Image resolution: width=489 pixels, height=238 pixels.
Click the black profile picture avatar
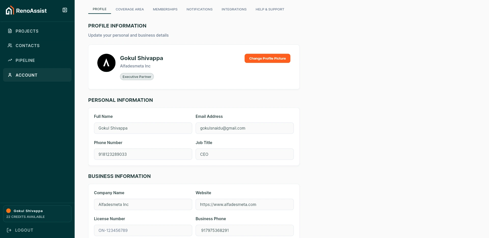[x=106, y=63]
